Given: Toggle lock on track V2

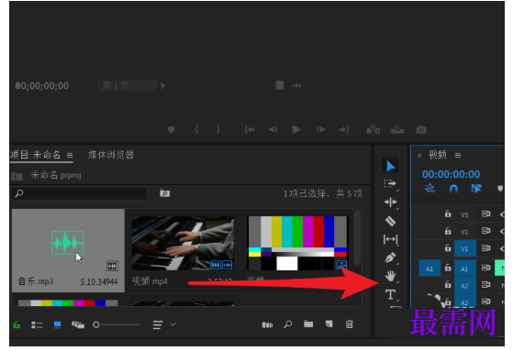Looking at the screenshot, I should [448, 231].
